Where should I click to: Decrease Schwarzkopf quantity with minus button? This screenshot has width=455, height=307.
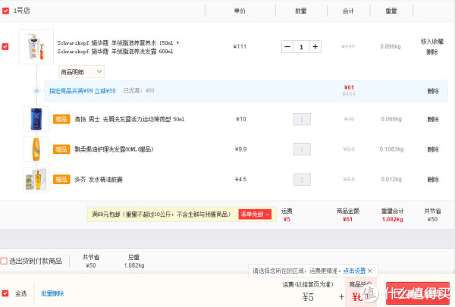(287, 47)
